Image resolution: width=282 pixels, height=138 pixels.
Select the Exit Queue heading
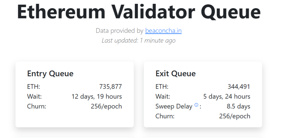[x=175, y=74]
